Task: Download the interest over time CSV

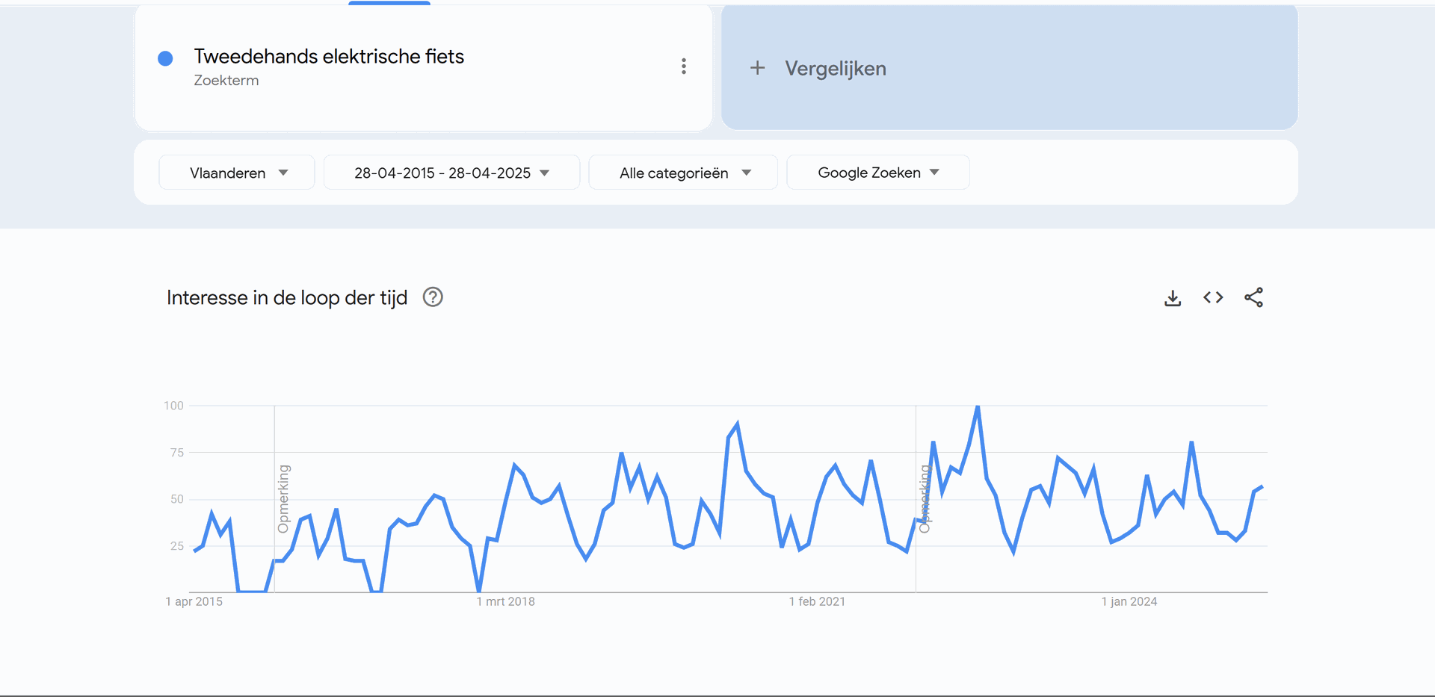Action: click(1173, 298)
